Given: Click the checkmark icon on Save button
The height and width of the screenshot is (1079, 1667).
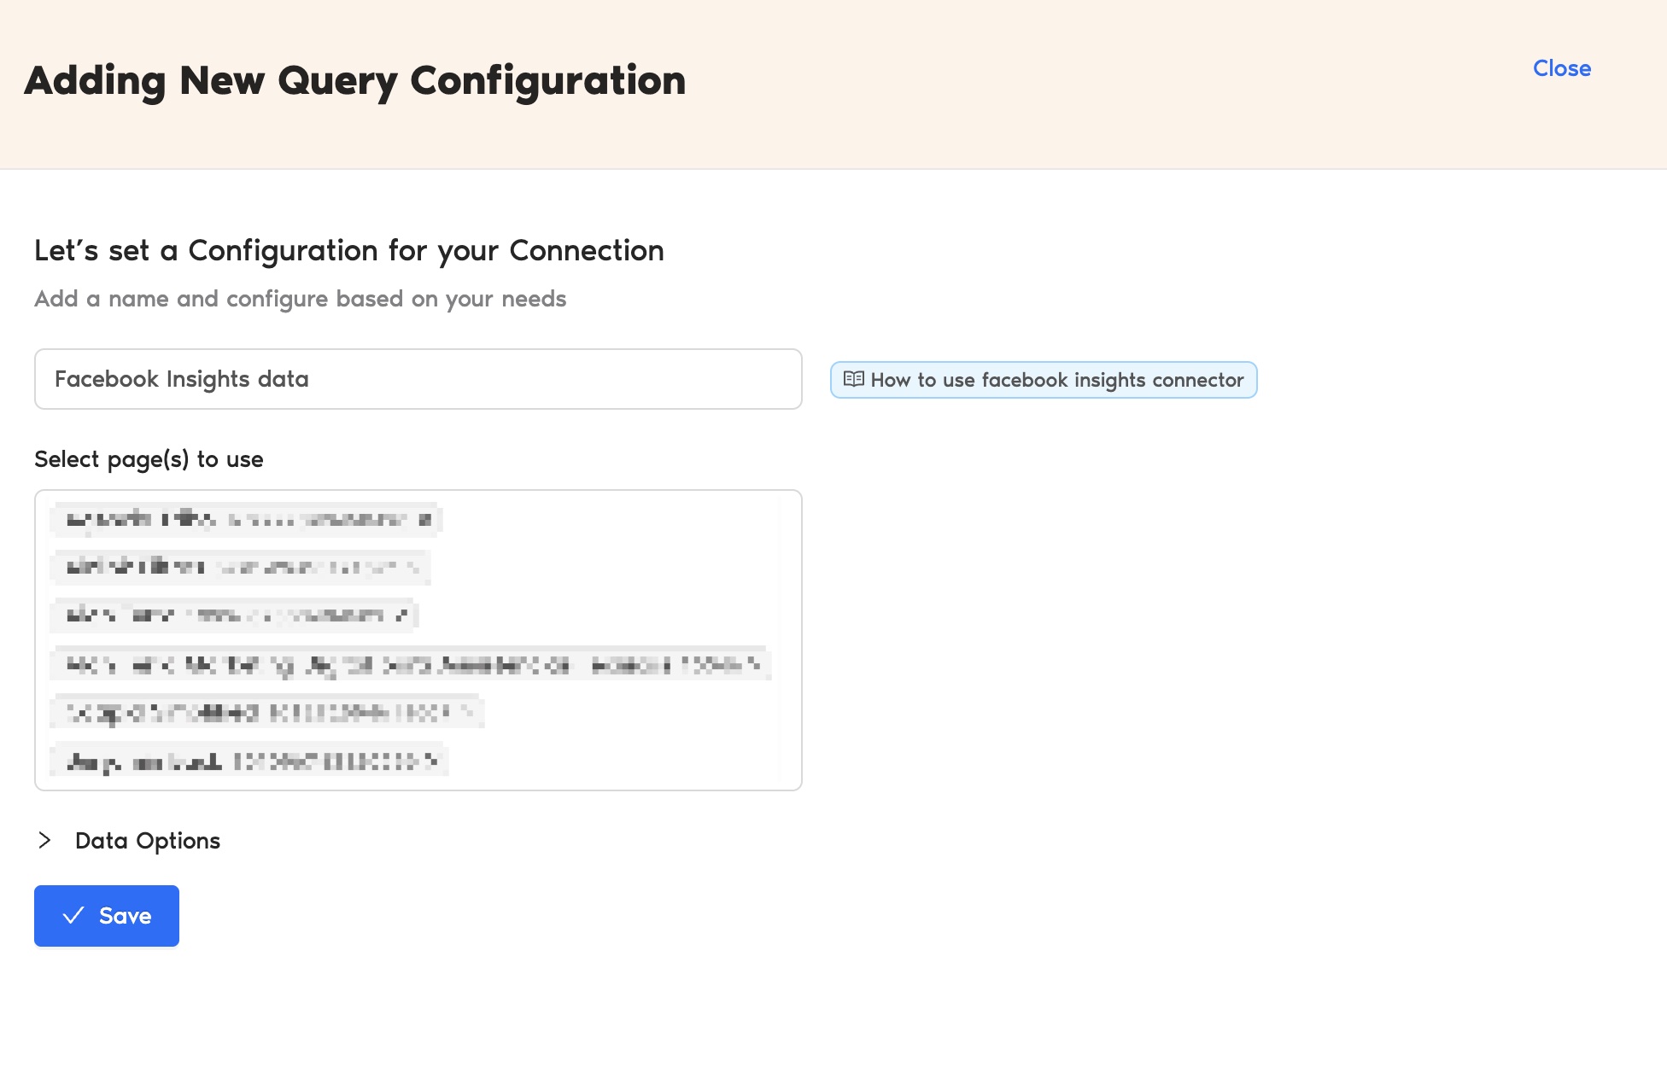Looking at the screenshot, I should pos(74,915).
